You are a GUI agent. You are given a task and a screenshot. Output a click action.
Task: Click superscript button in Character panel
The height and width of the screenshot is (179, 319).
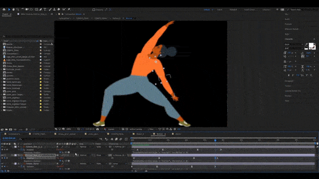coord(307,75)
